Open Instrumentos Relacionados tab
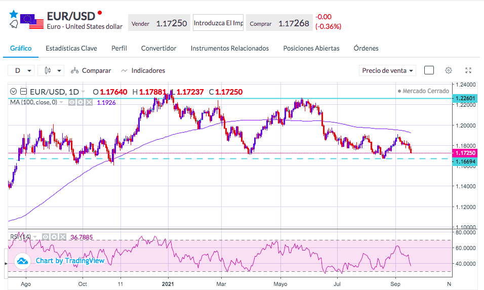This screenshot has width=484, height=290. tap(230, 49)
